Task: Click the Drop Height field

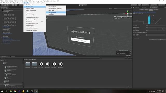Action: click(x=156, y=34)
